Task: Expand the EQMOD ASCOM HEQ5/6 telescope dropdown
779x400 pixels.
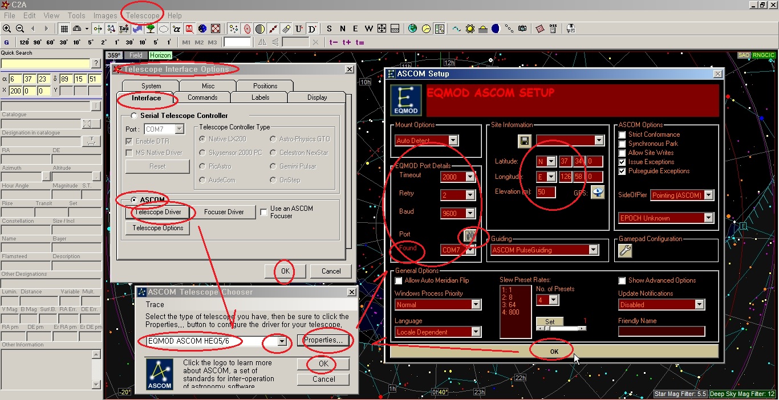Action: pos(282,341)
